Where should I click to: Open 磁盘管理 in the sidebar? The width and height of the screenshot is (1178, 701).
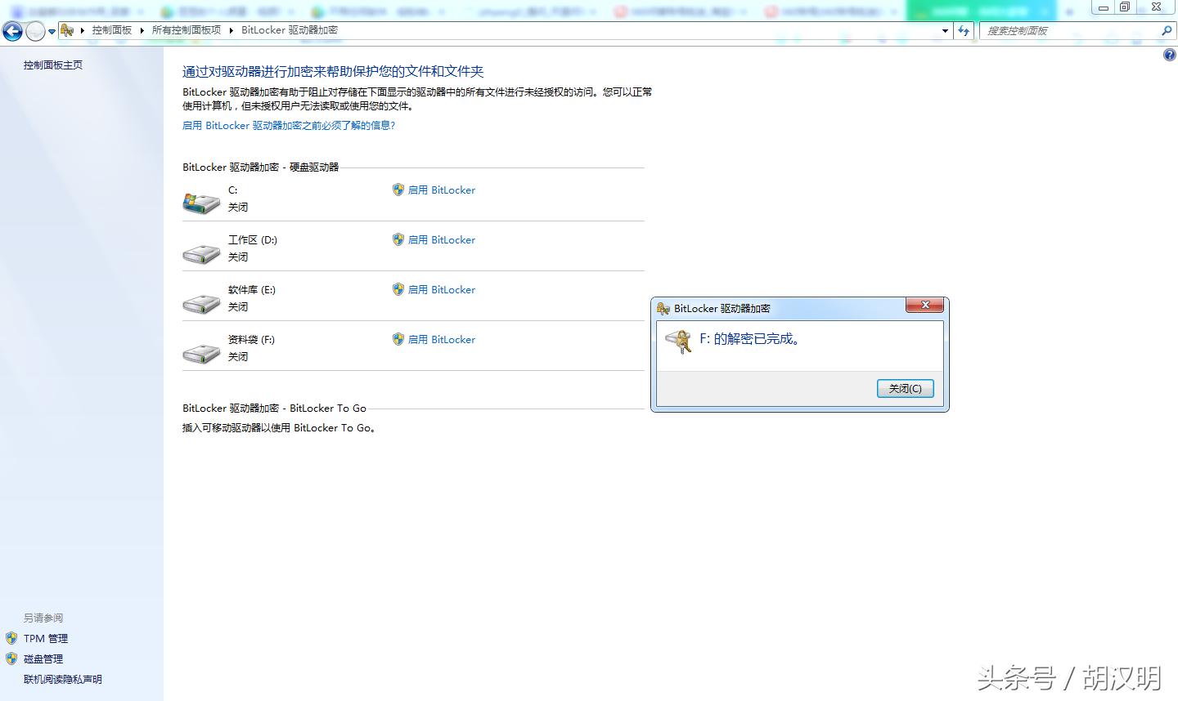point(43,659)
